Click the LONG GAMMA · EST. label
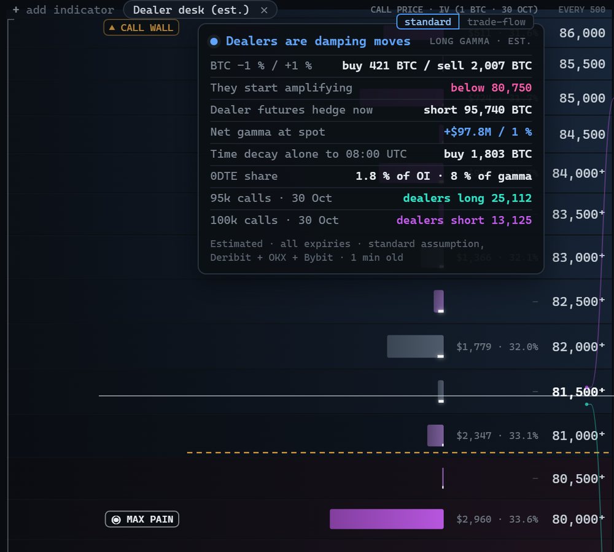 click(480, 41)
